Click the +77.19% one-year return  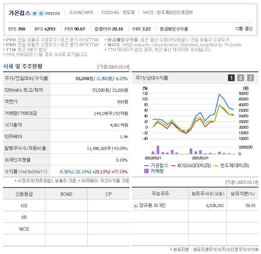tap(119, 172)
